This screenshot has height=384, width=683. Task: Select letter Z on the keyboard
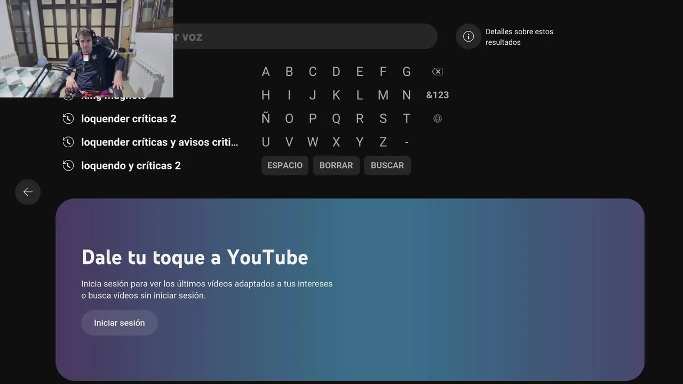[x=383, y=142]
